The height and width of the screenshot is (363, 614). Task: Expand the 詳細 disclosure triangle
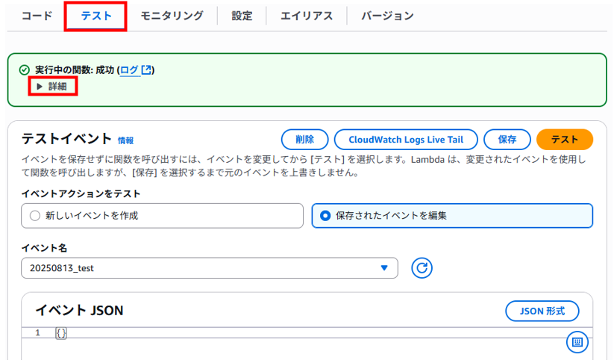point(39,86)
